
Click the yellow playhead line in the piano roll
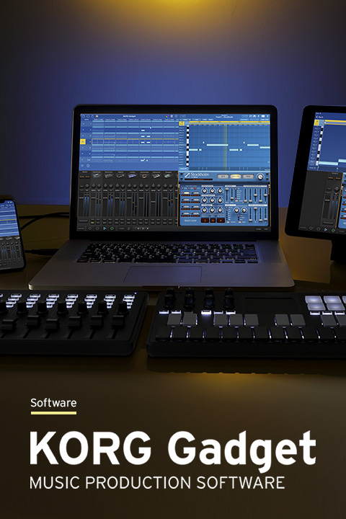(x=226, y=146)
